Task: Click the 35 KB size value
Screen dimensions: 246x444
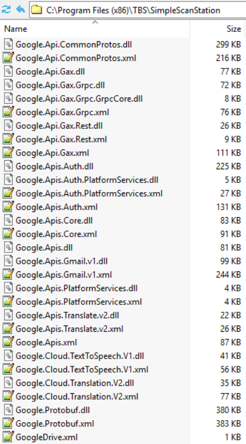Action: [231, 384]
